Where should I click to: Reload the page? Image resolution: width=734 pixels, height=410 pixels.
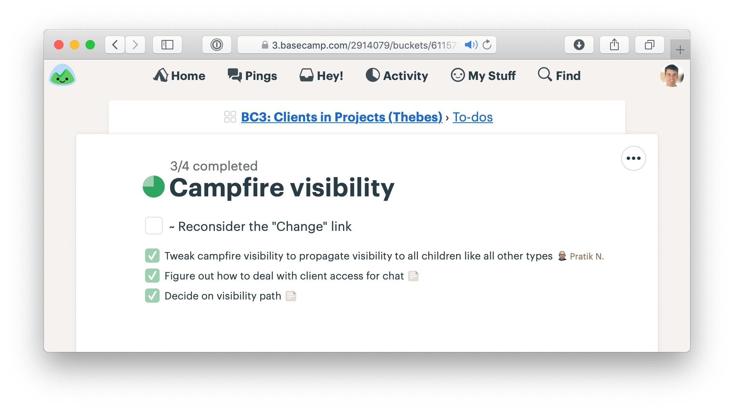487,45
